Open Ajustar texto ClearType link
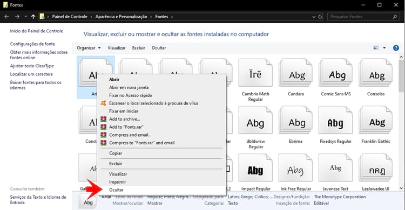405x210 pixels. pyautogui.click(x=32, y=66)
